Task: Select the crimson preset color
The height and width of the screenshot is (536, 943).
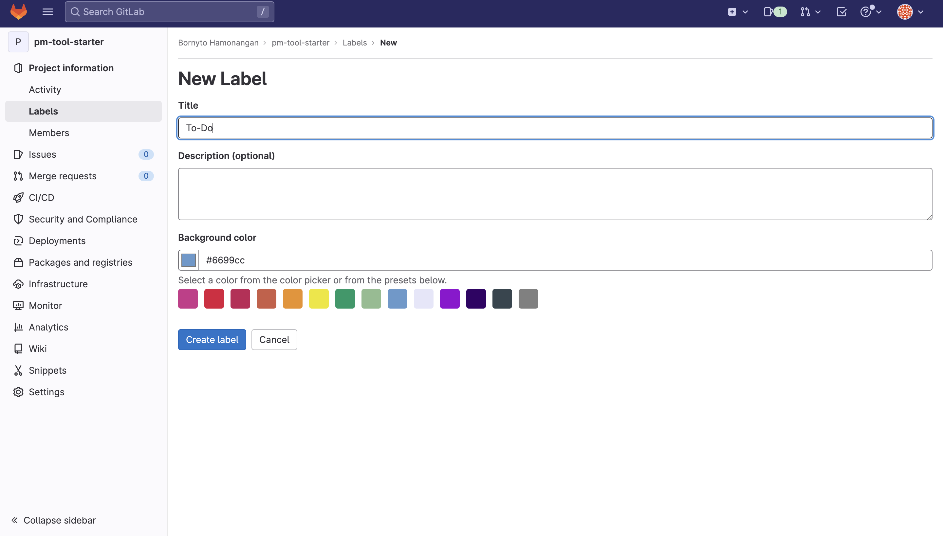Action: coord(240,298)
